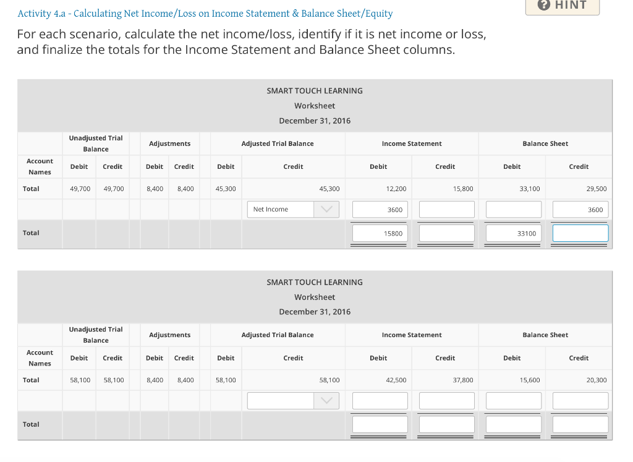Image resolution: width=633 pixels, height=462 pixels.
Task: Click the empty Income Statement Credit total, first worksheet
Action: click(446, 232)
